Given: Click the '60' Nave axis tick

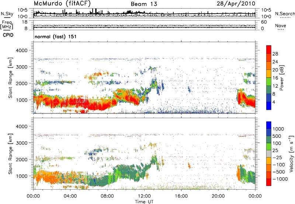Looking at the screenshot, I should coord(264,22).
